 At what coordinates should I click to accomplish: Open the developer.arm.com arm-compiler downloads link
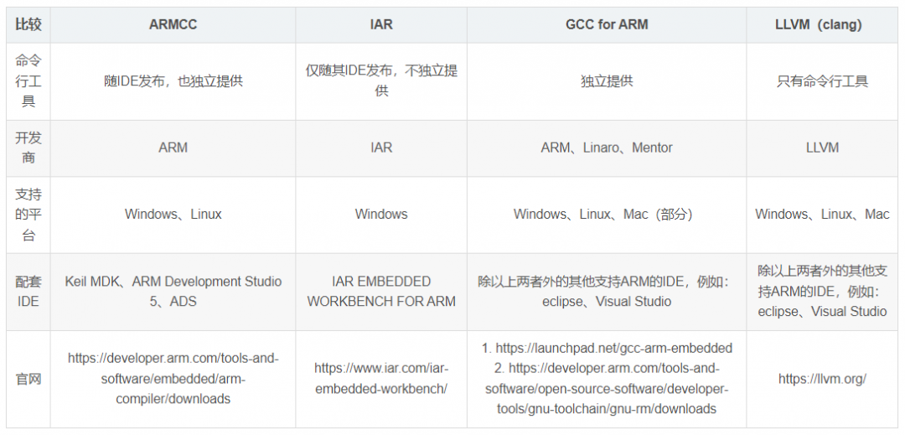(x=173, y=379)
